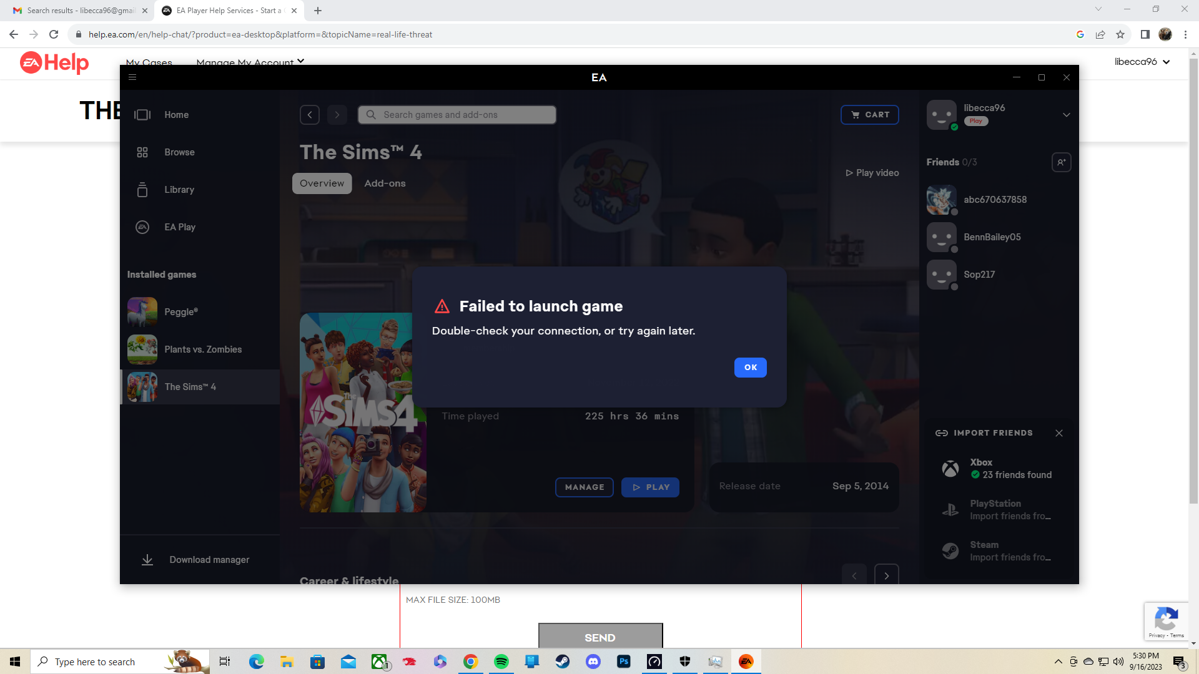Screen dimensions: 1199x674
Task: Click the carousel previous arrow near Career & lifestyle
Action: coord(854,575)
